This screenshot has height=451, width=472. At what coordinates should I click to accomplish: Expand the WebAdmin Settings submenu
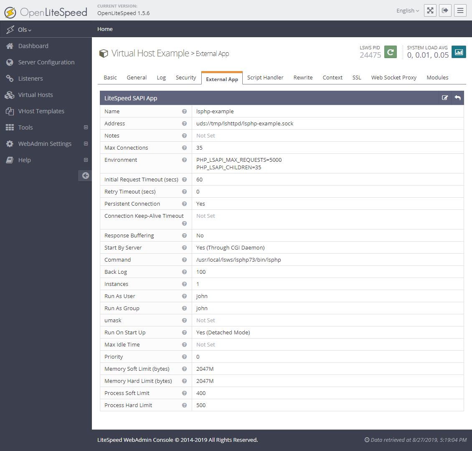pos(86,144)
